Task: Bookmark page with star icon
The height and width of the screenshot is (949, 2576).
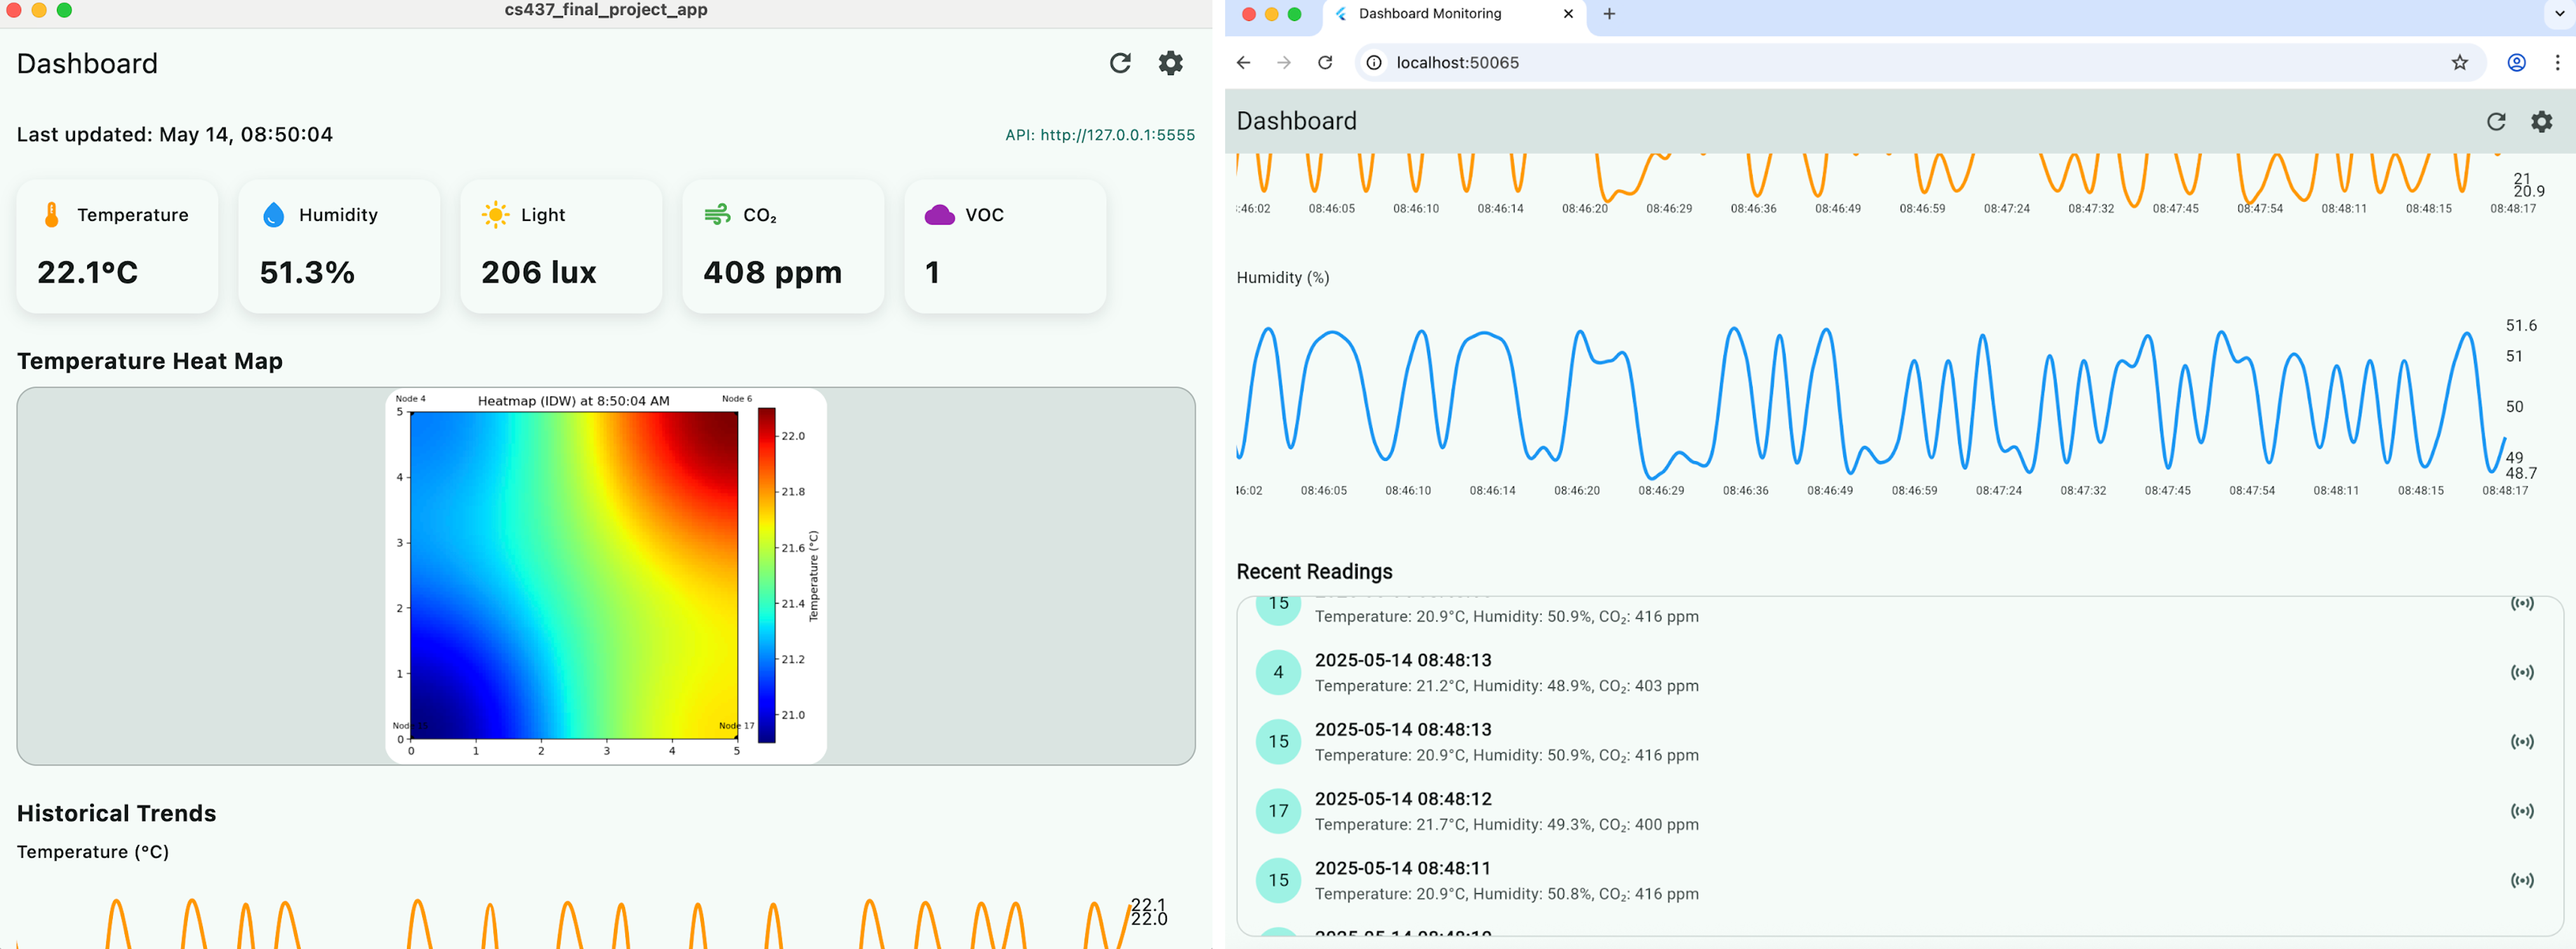Action: point(2460,62)
